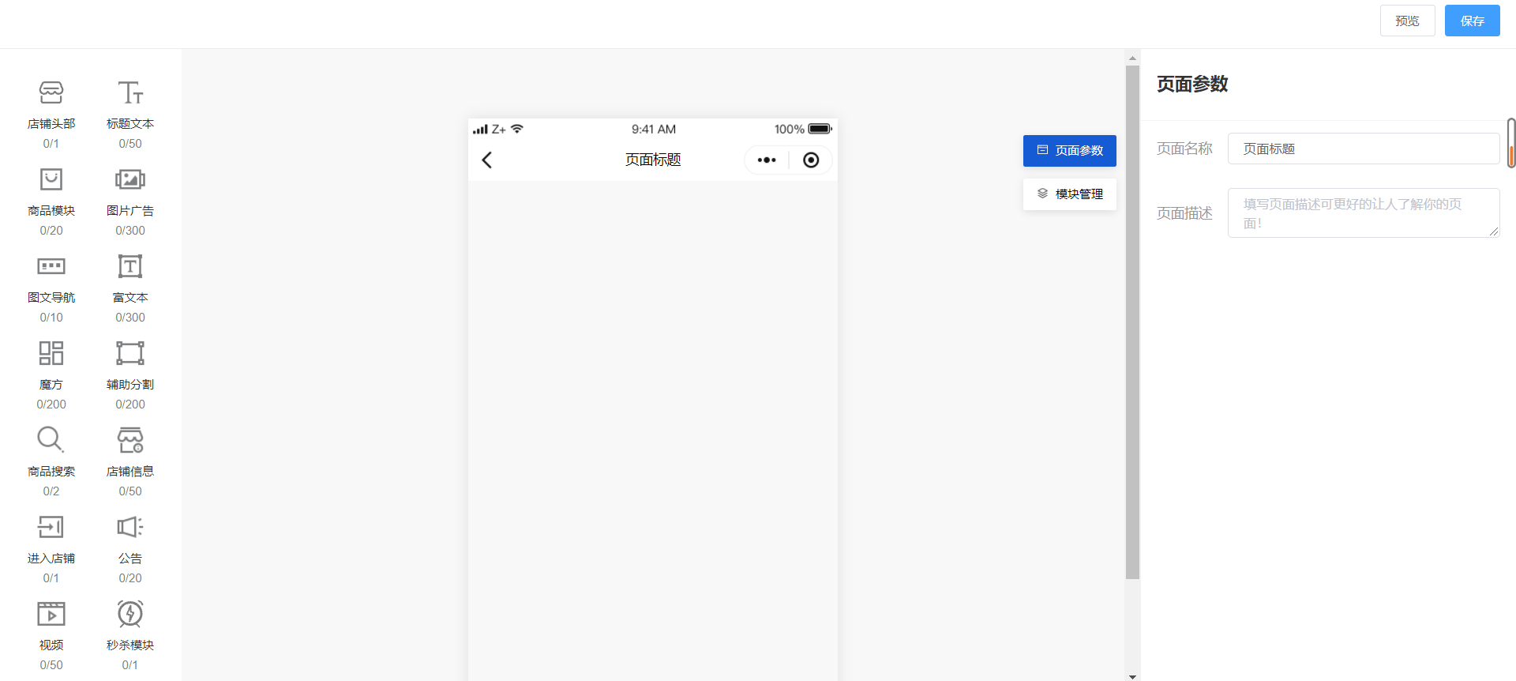
Task: Click the 页面标题 title in phone preview
Action: [x=653, y=160]
